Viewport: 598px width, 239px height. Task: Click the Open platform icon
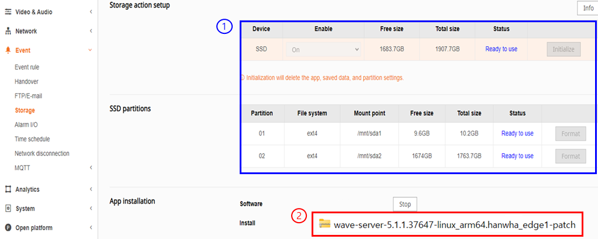8,228
